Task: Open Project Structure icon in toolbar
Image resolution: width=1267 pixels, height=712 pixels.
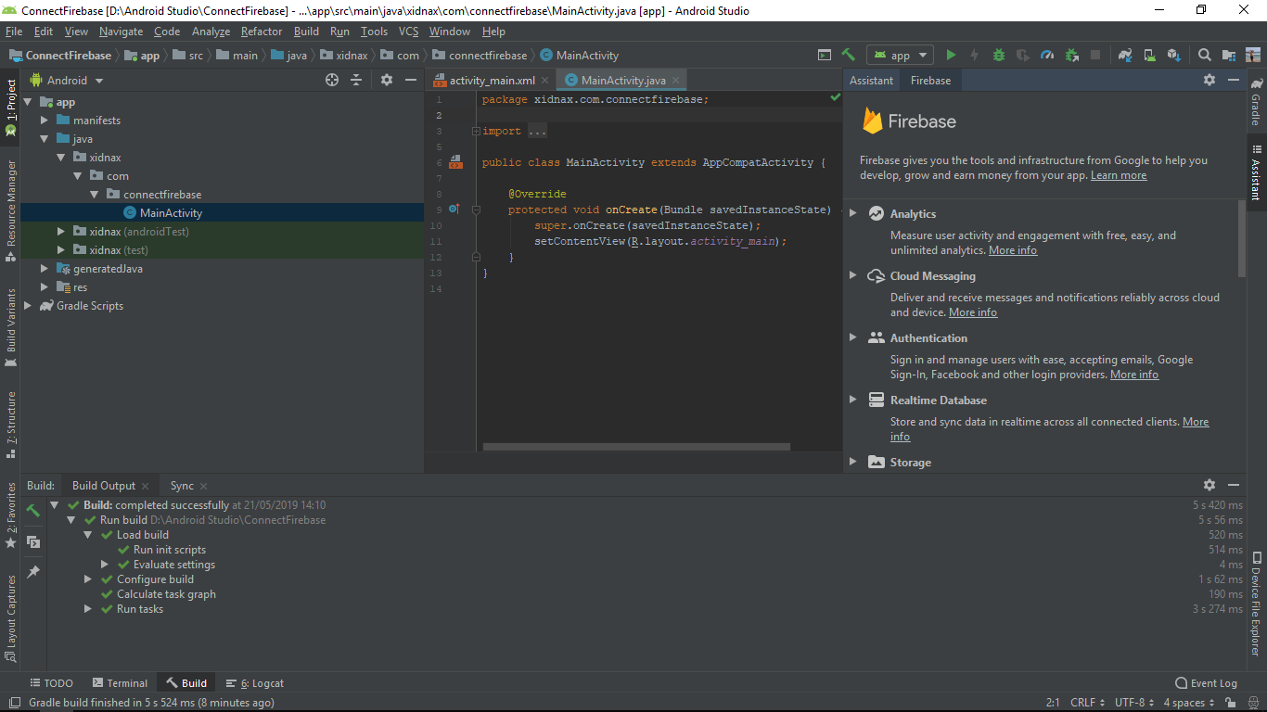Action: click(1229, 55)
